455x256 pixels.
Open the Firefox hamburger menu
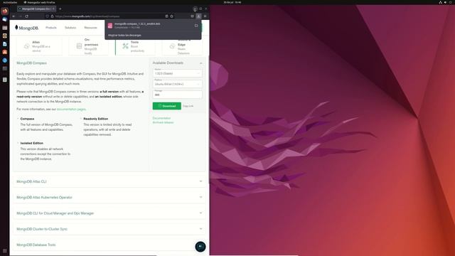pos(205,16)
